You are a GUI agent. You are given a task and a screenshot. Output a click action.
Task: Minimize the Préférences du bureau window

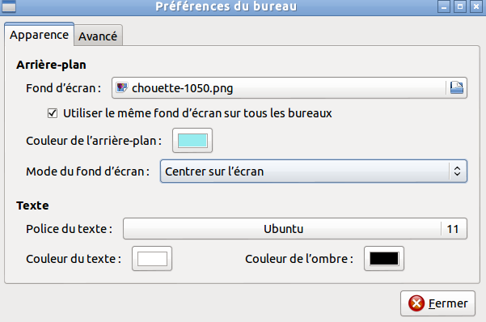pos(444,6)
